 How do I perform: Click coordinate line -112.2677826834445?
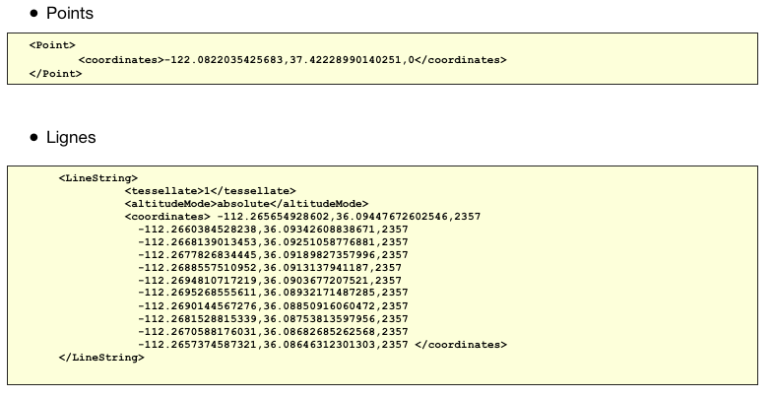pyautogui.click(x=275, y=254)
